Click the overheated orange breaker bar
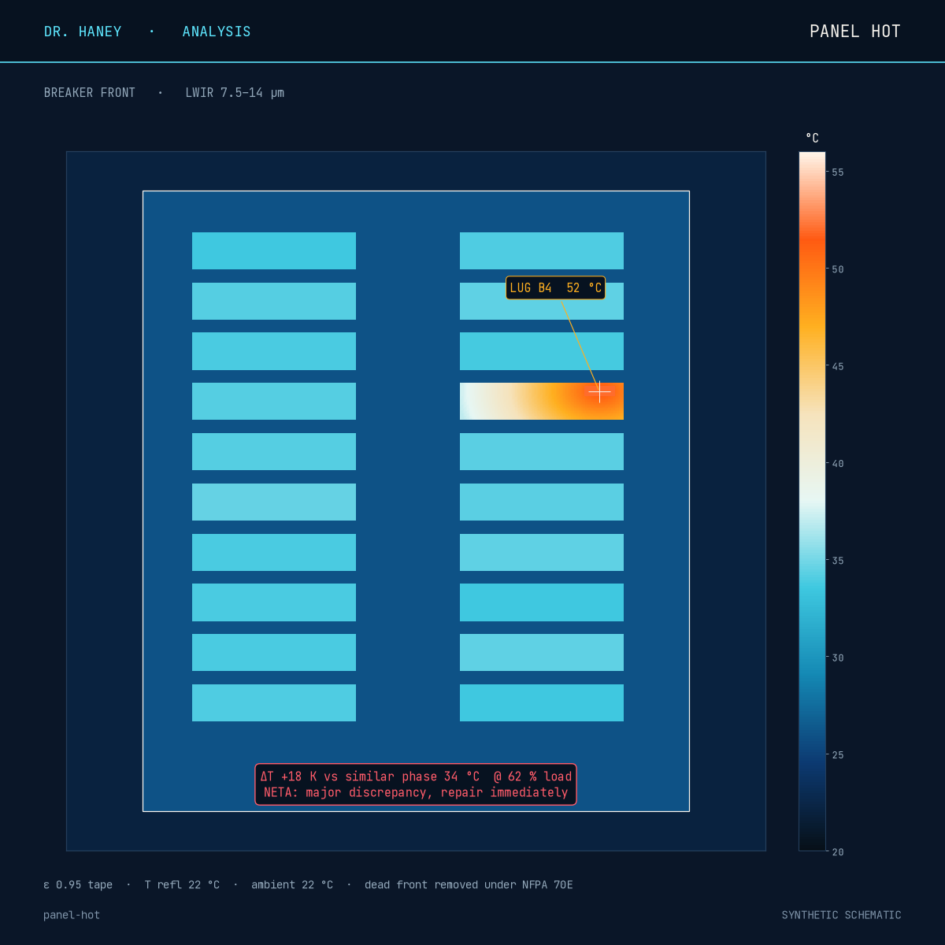 [542, 401]
